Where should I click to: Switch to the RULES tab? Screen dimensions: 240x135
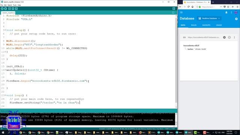coord(193,25)
